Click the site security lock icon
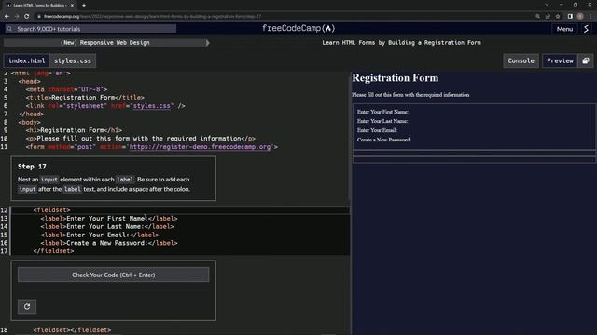 tap(39, 17)
